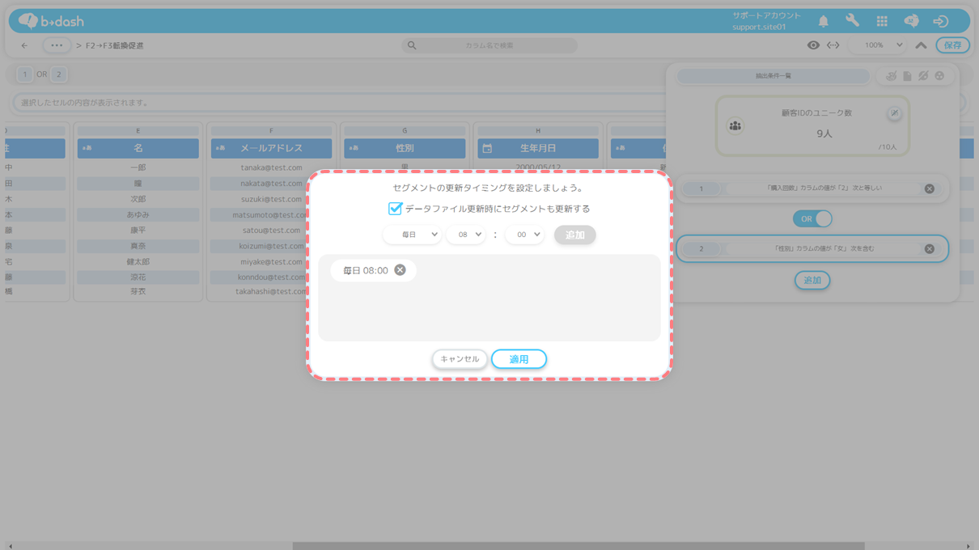Click the palette icon in the condition panel
The image size is (979, 550).
[891, 76]
